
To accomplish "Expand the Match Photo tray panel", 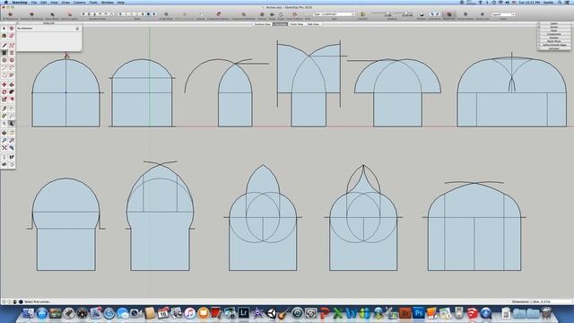I will [554, 41].
